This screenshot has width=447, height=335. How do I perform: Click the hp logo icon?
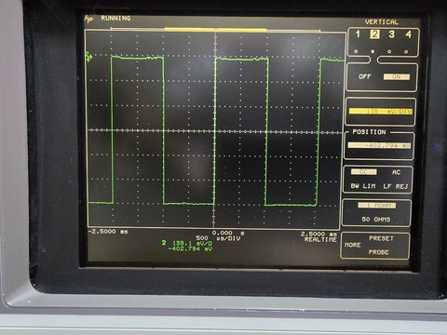point(88,19)
